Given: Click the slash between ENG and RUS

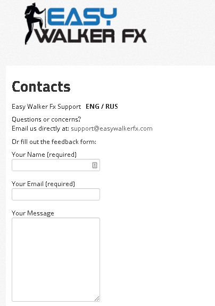Looking at the screenshot, I should point(102,107).
